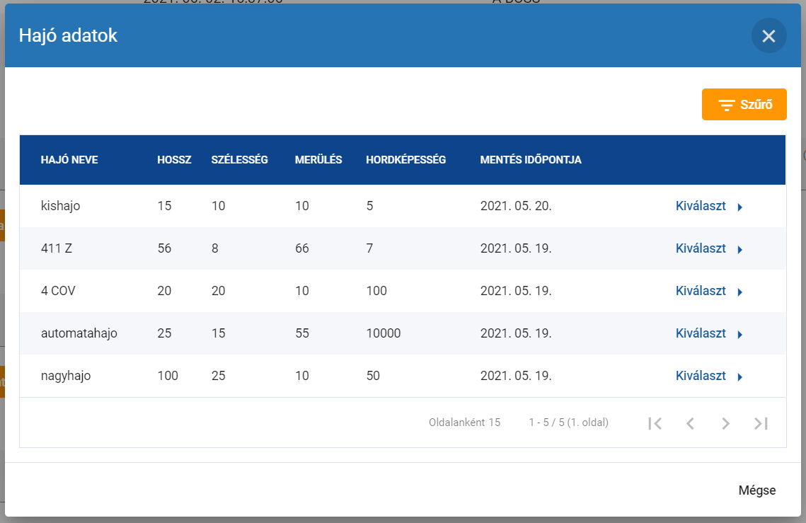Image resolution: width=806 pixels, height=523 pixels.
Task: Open the Szűrő filter button
Action: pyautogui.click(x=744, y=105)
